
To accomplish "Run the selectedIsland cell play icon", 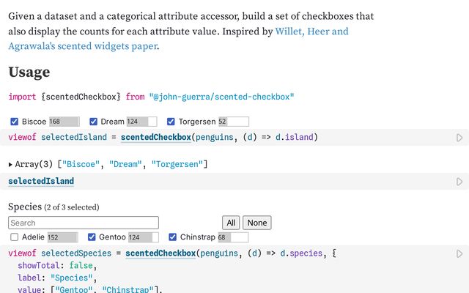I will coord(459,181).
